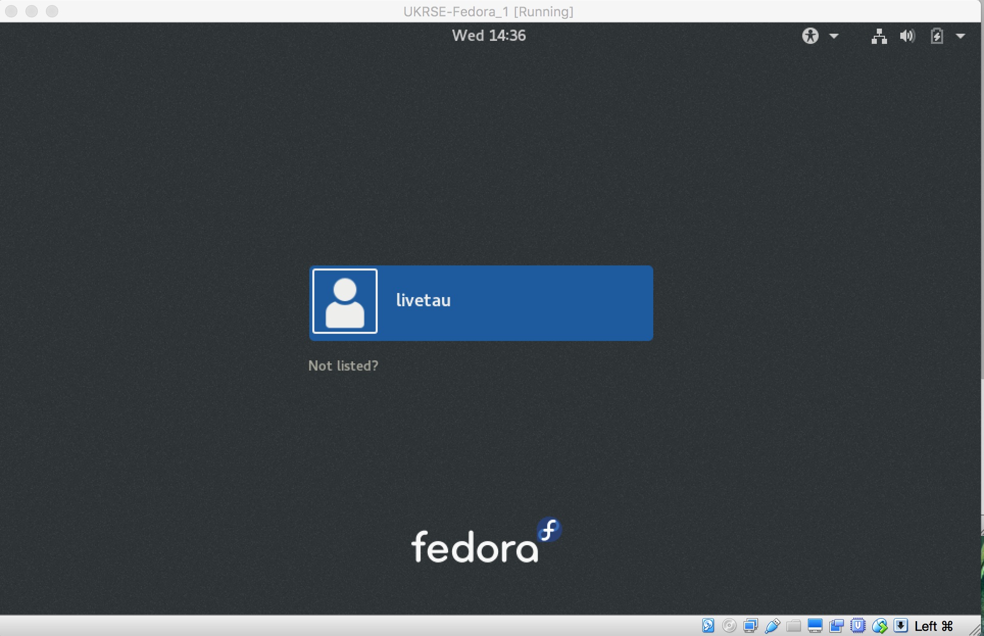Click the 'Not listed?' link
Screen dimensions: 984x636
[x=343, y=365]
